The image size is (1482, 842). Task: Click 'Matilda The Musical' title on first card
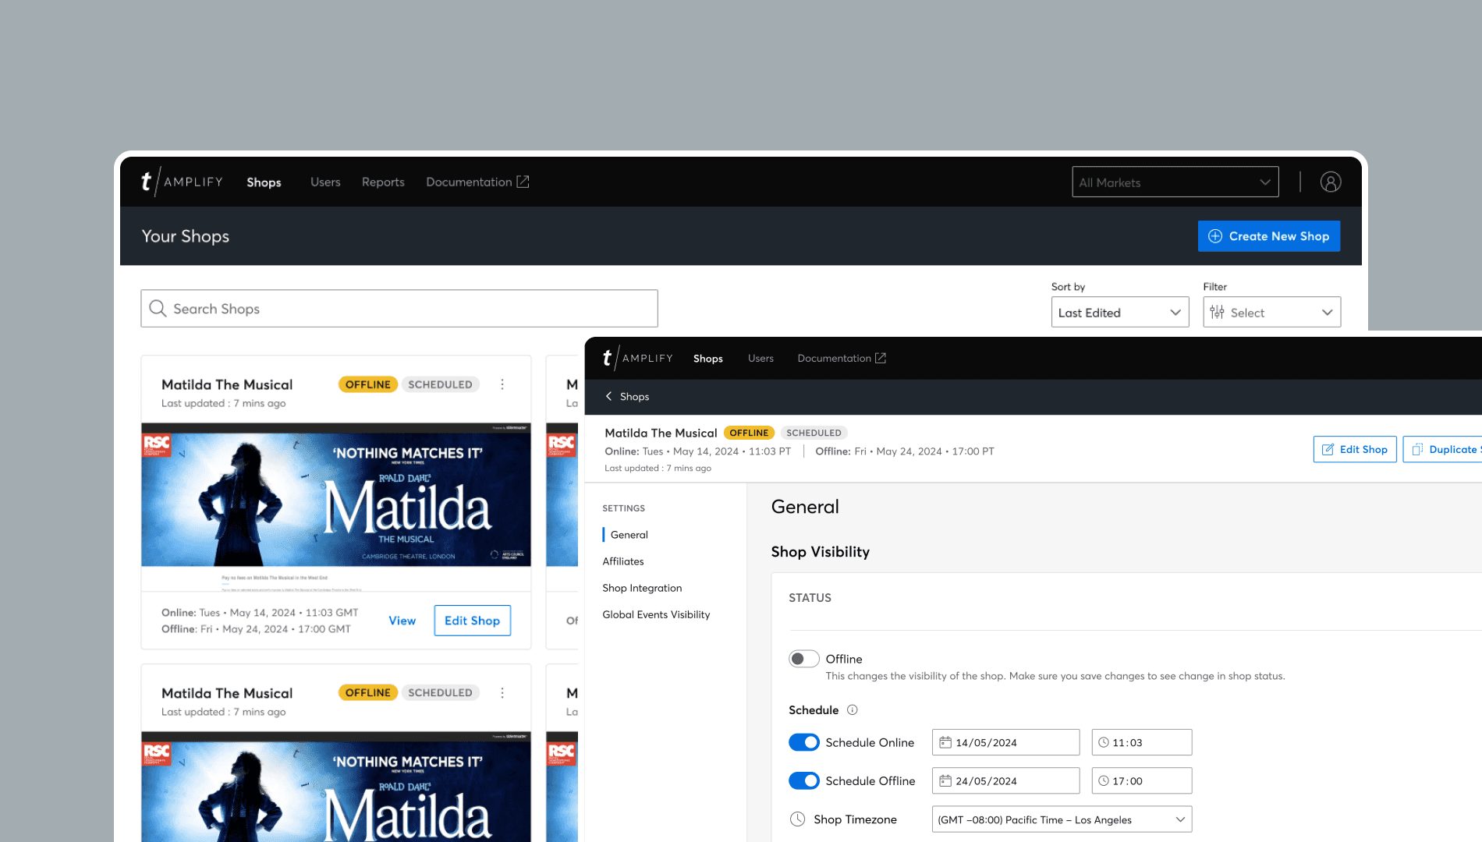tap(227, 384)
